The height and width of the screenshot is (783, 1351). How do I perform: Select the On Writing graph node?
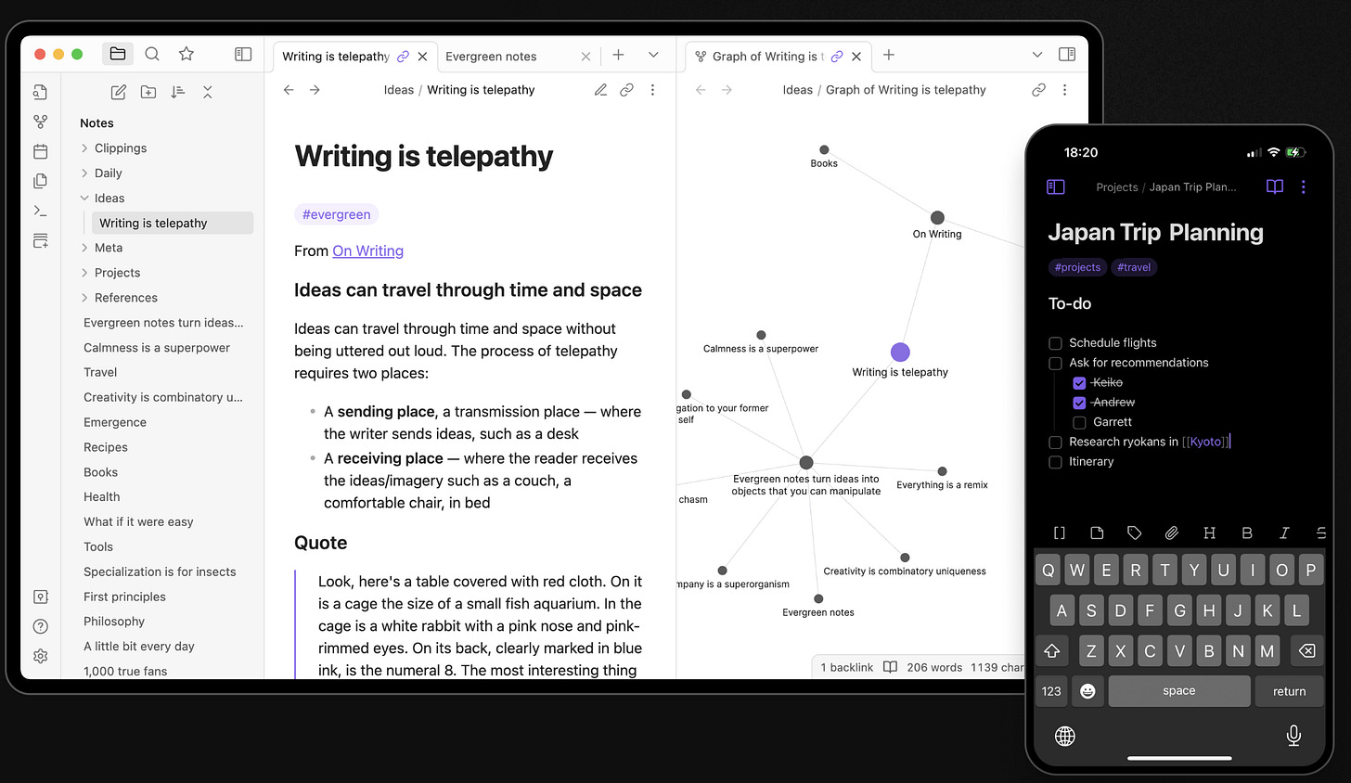coord(937,217)
